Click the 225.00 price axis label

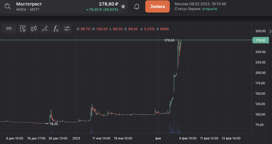coord(260,62)
